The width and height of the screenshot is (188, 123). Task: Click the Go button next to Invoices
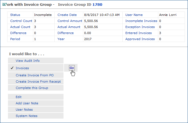(72, 68)
